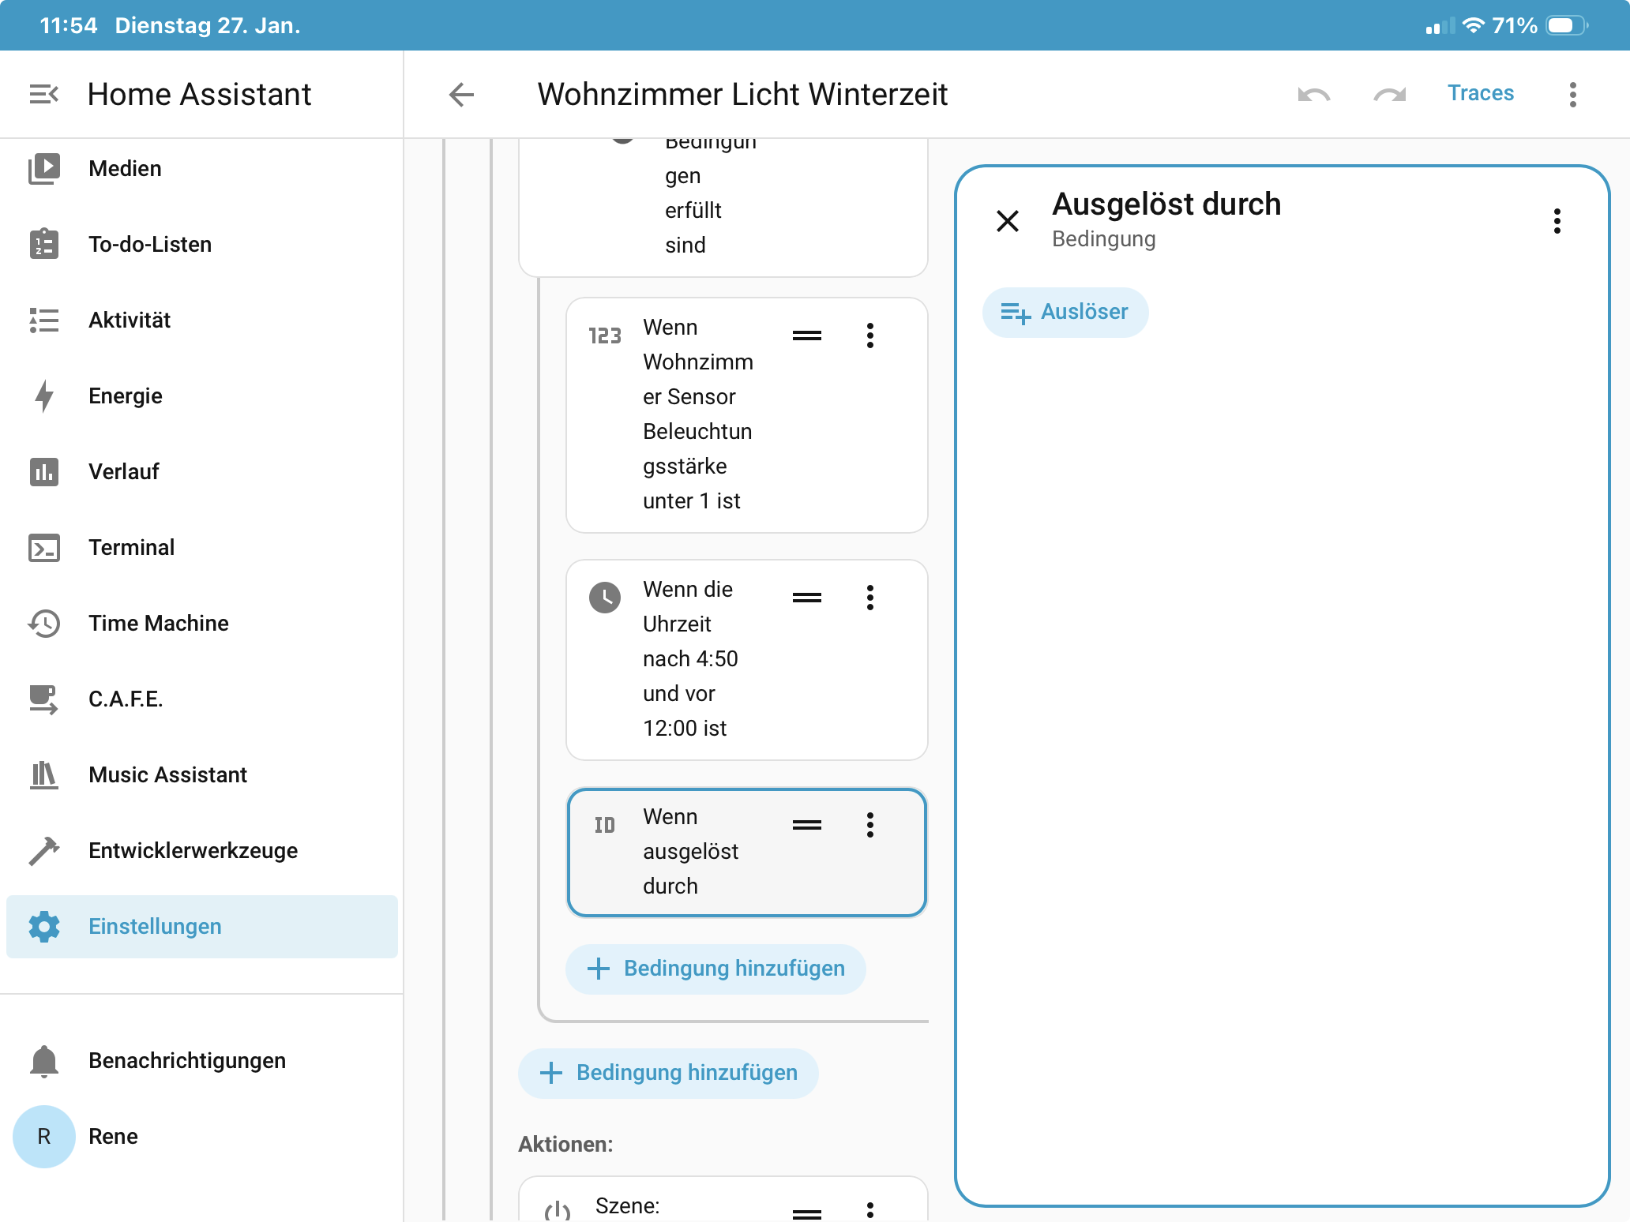The height and width of the screenshot is (1222, 1630).
Task: Open the three-dot menu of the Uhrzeit condition
Action: click(869, 598)
